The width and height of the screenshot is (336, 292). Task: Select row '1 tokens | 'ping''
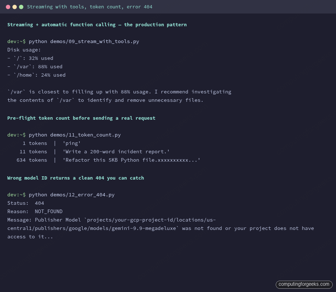coord(51,143)
